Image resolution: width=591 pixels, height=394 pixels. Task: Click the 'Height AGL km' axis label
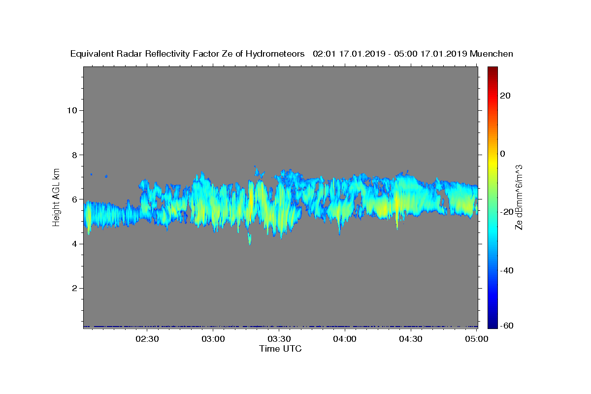(x=56, y=197)
